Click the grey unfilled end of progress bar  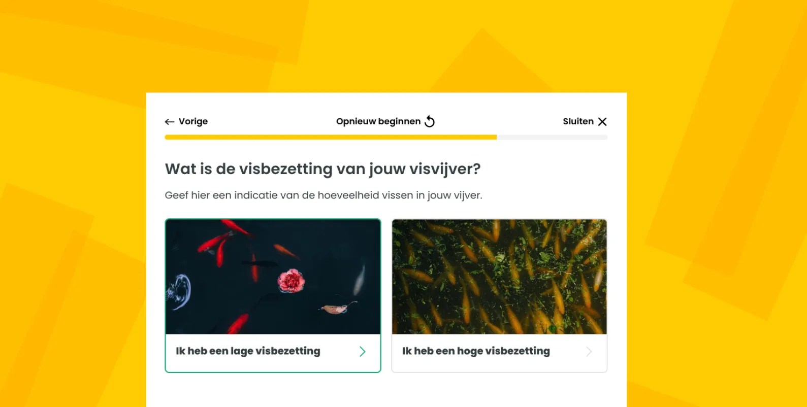click(x=552, y=137)
